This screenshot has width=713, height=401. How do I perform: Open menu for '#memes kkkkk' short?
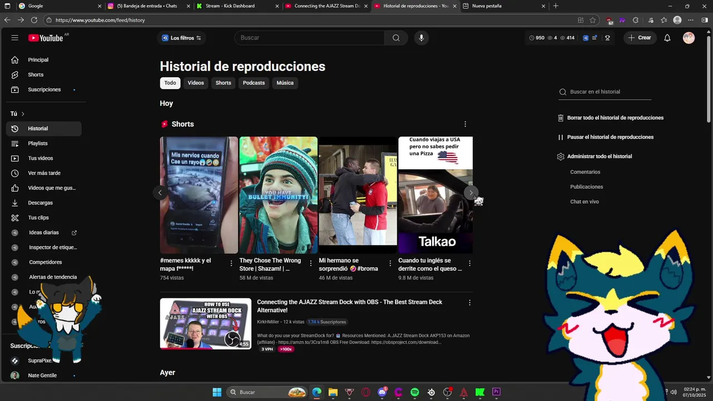pos(231,263)
